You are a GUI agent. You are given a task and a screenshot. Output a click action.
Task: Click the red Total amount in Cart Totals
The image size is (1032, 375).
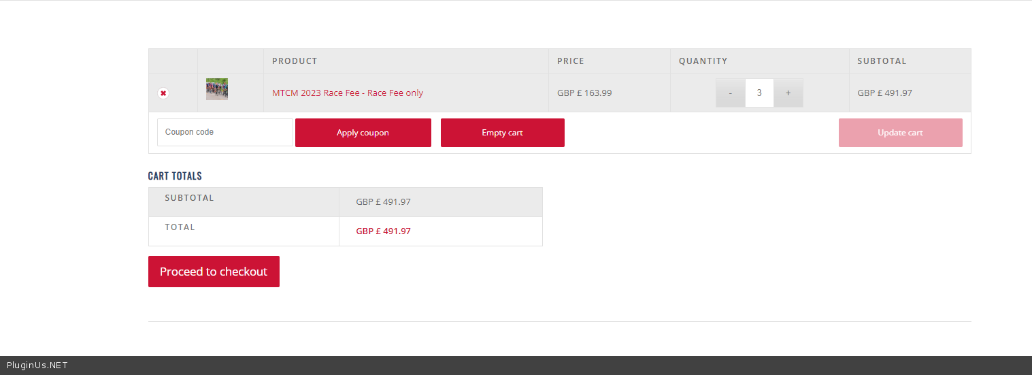tap(383, 231)
